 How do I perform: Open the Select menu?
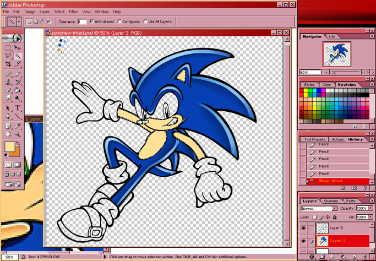[x=59, y=12]
